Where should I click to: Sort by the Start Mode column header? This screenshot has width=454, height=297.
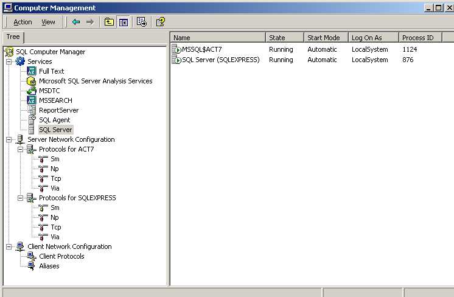point(326,38)
